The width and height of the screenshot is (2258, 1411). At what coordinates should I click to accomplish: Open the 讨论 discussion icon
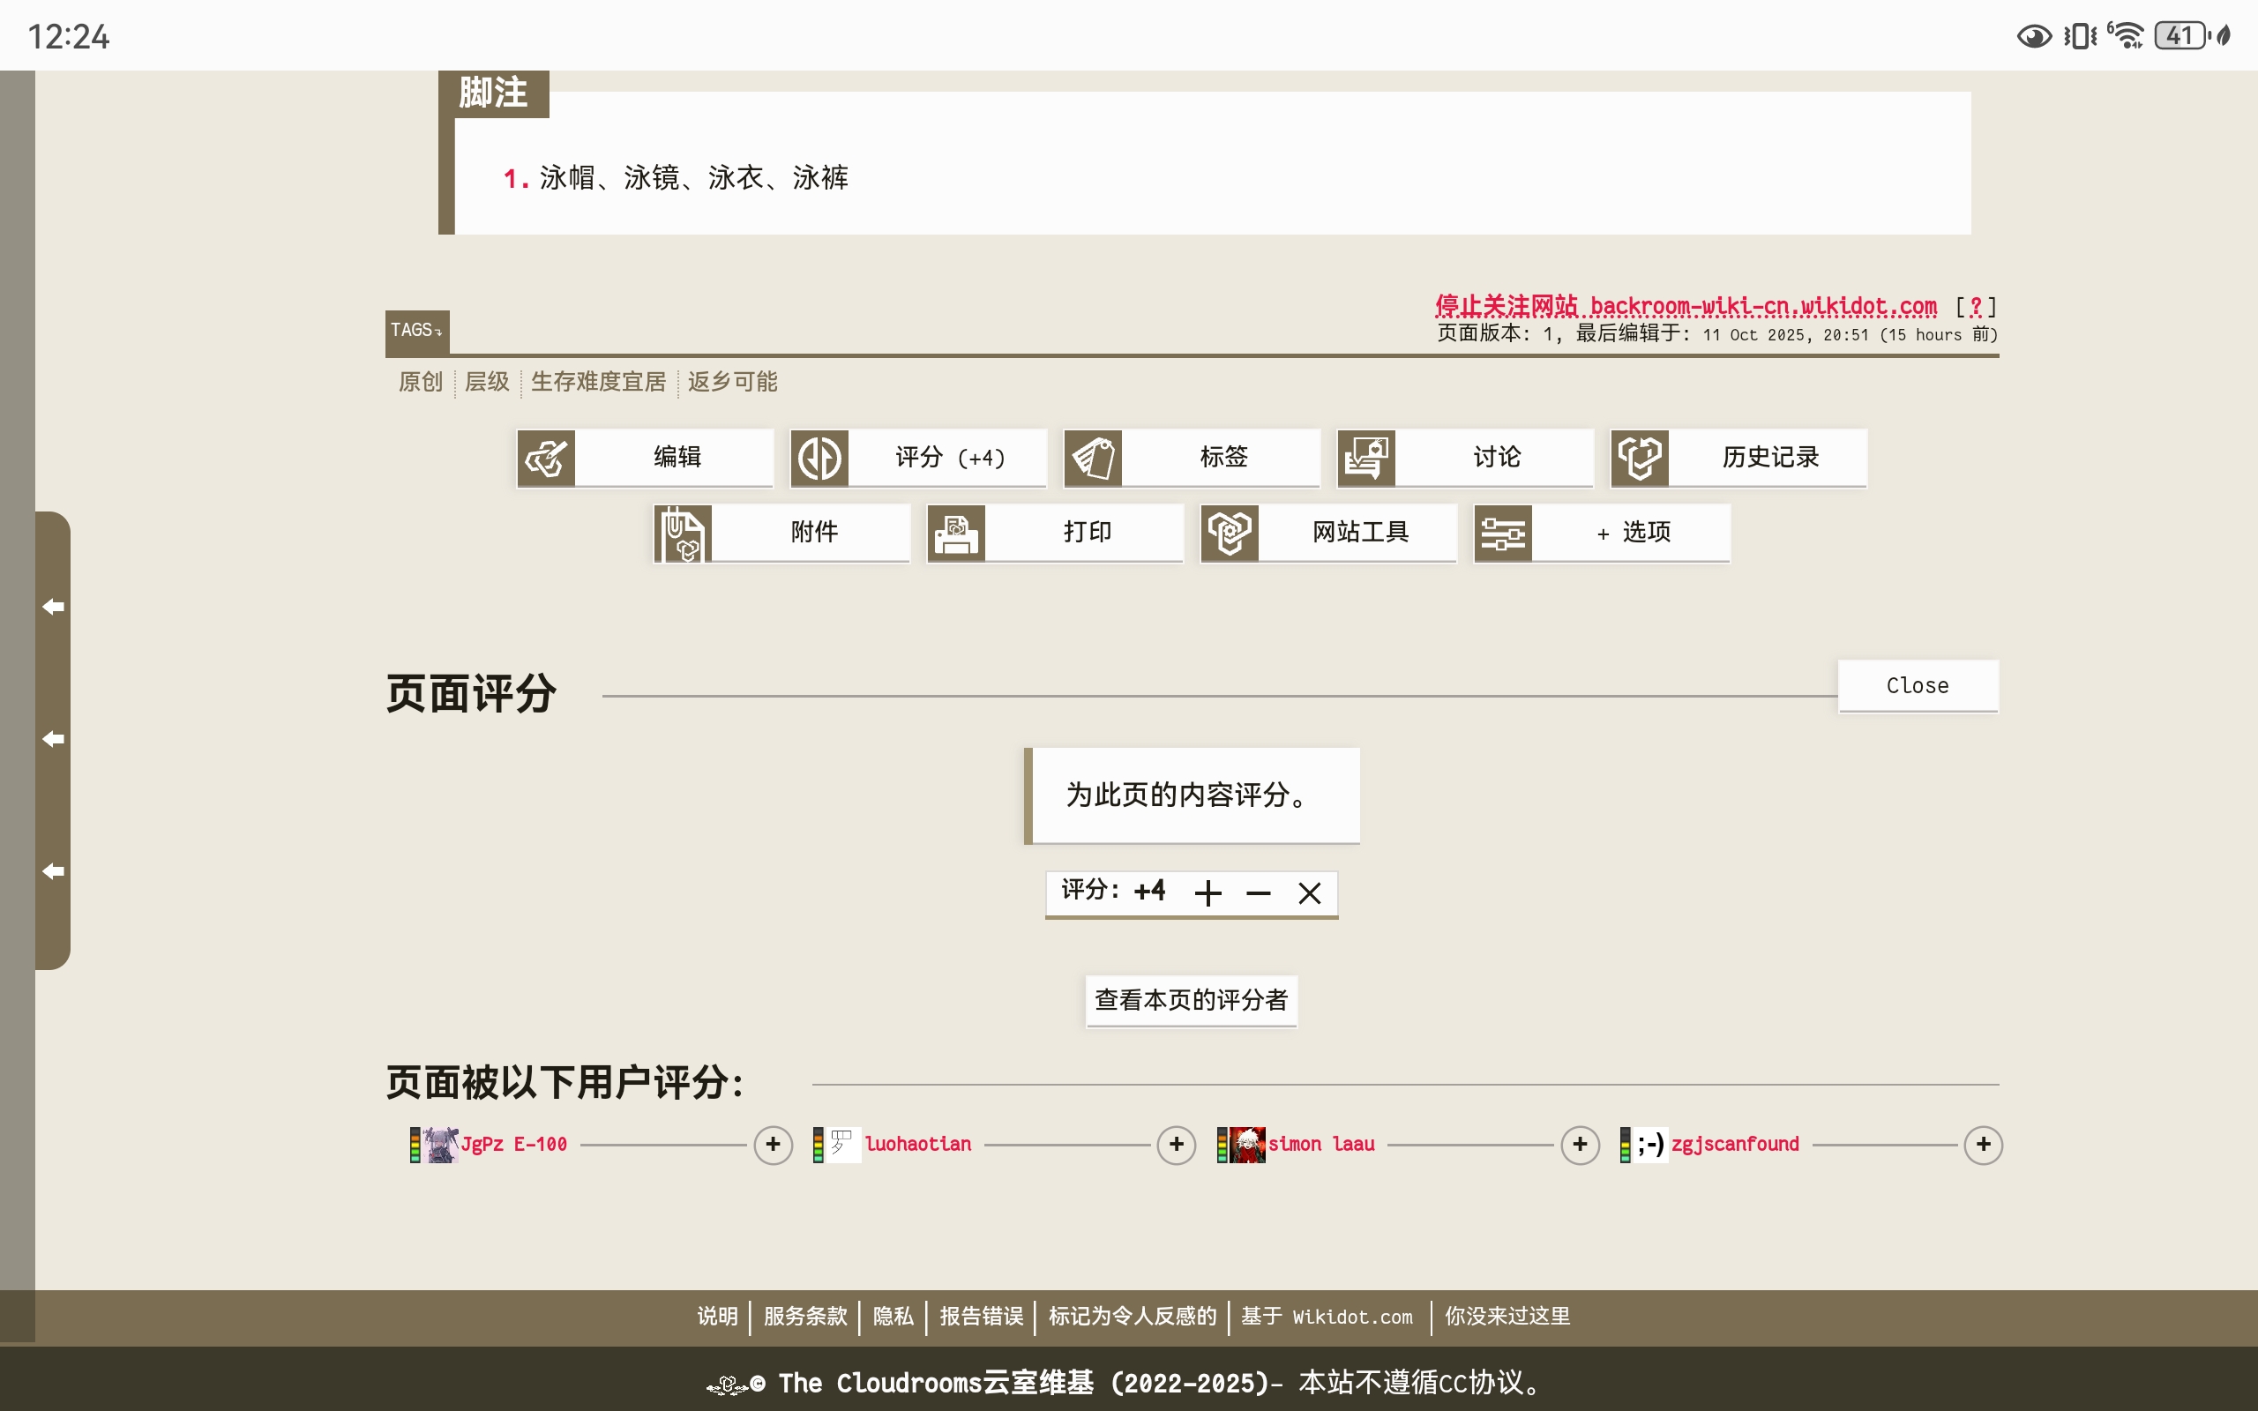[1367, 458]
